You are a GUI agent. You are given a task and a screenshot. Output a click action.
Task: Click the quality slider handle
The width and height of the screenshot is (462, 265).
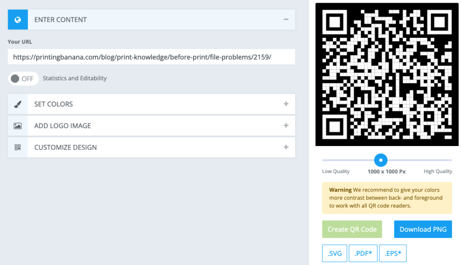[x=381, y=160]
